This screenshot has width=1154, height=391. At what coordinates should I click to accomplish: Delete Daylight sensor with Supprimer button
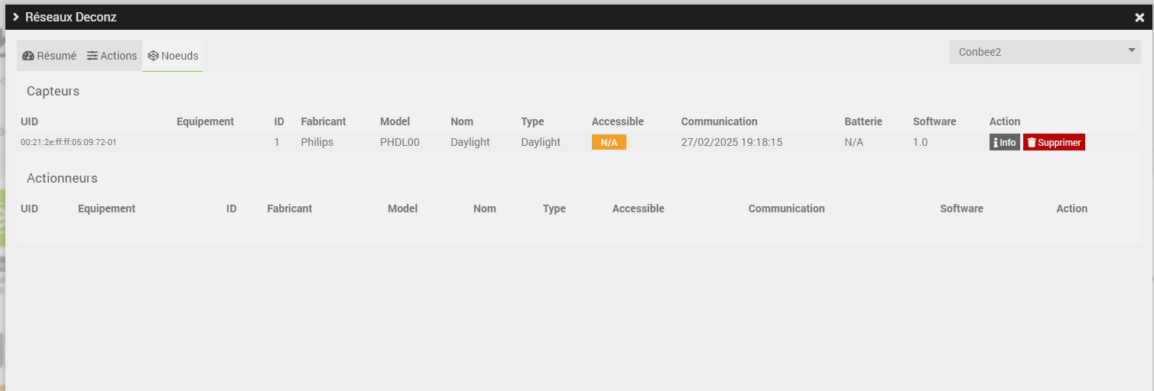coord(1054,143)
